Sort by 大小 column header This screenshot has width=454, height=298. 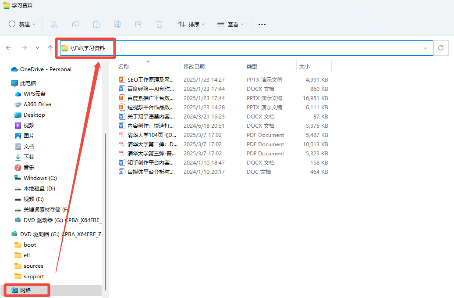(304, 67)
